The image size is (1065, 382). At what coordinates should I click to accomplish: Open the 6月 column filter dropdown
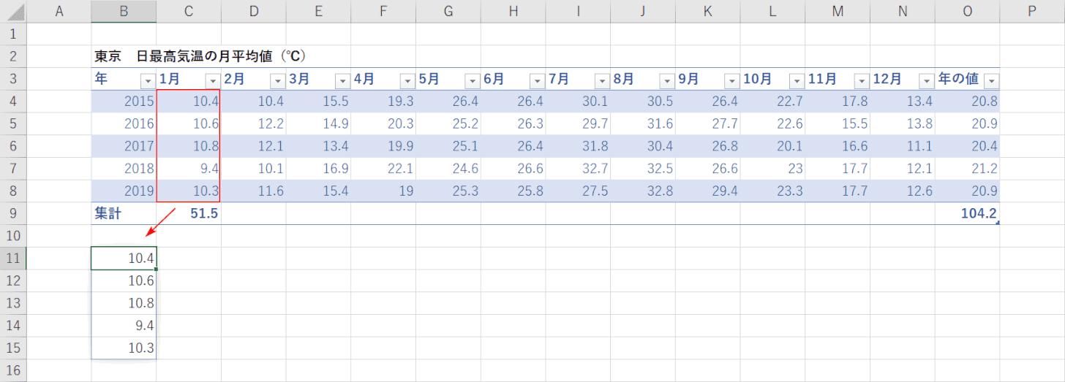click(537, 81)
